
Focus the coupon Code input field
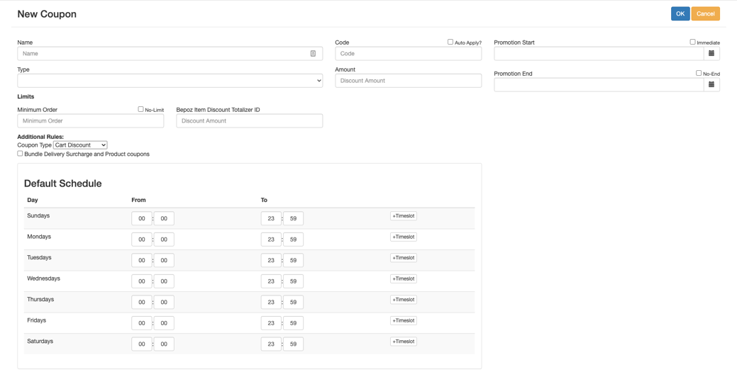point(408,54)
